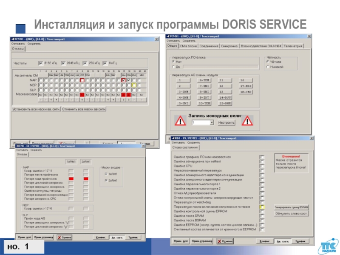The height and width of the screenshot is (255, 340).
Task: Click the RDJ-19 window title bar icon
Action: (173, 138)
